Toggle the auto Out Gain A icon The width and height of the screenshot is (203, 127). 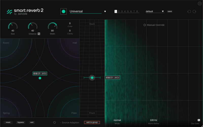[199, 120]
